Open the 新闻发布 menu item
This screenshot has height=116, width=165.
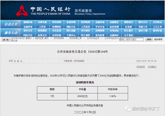point(28,22)
